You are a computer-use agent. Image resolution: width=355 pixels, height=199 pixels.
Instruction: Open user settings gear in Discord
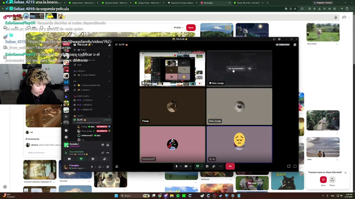coord(108,167)
